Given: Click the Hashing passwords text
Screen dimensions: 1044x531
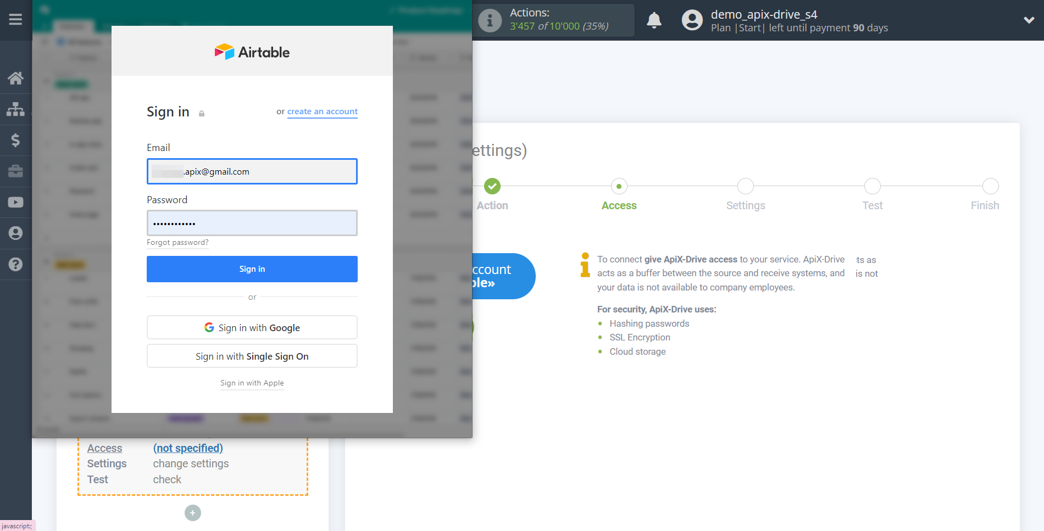Looking at the screenshot, I should pos(649,323).
